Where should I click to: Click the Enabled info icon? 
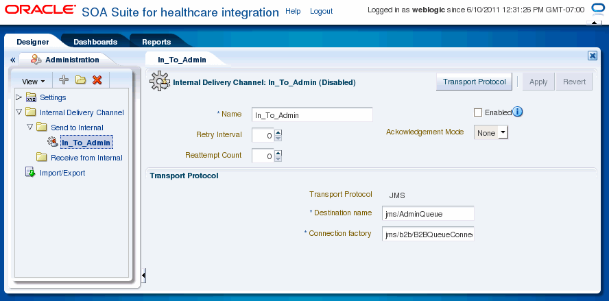pyautogui.click(x=517, y=112)
